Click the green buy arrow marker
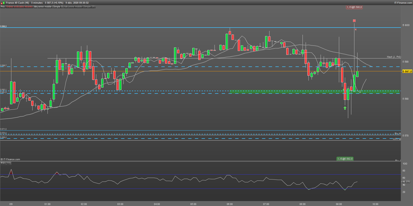The height and width of the screenshot is (206, 413). [x=345, y=108]
